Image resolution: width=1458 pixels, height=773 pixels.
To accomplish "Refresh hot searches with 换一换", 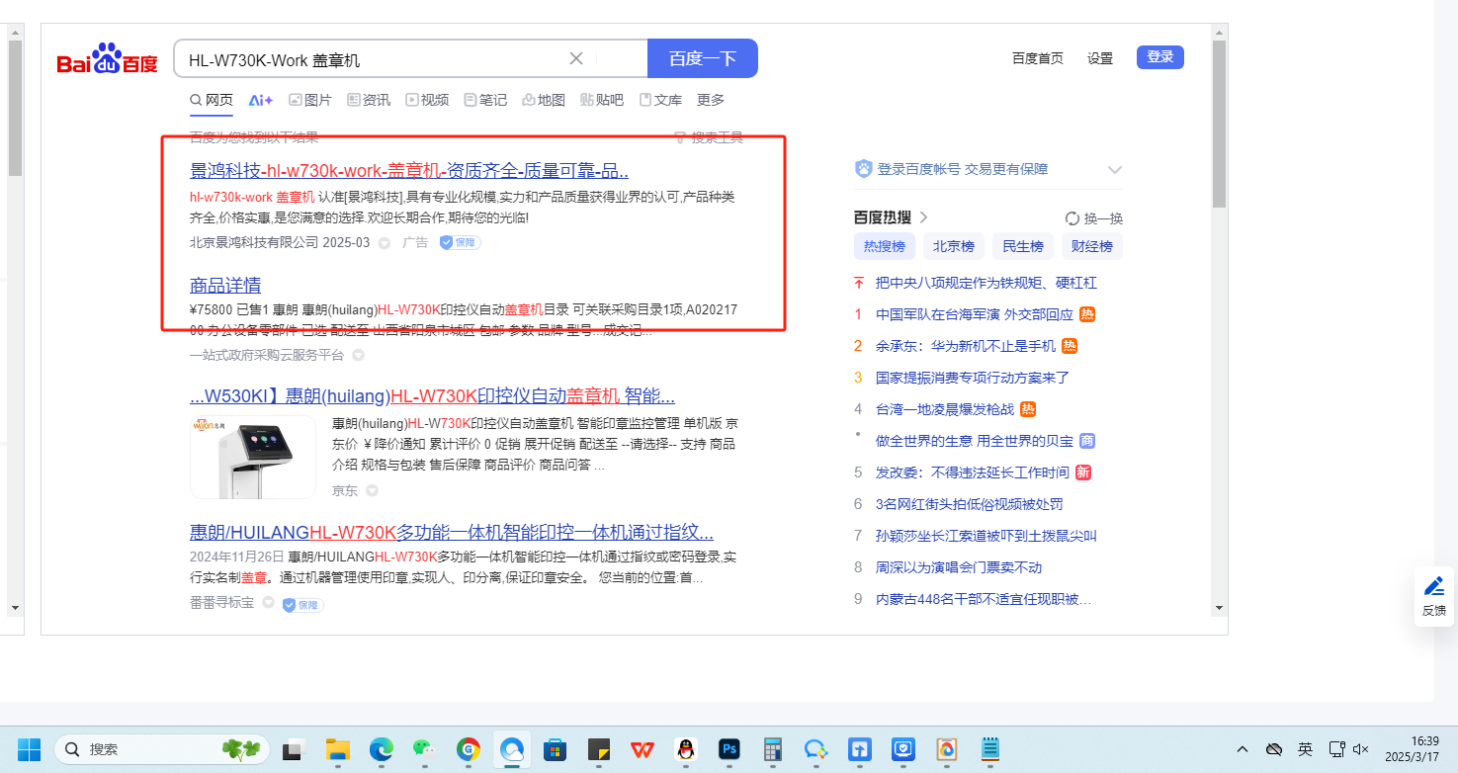I will click(x=1093, y=218).
